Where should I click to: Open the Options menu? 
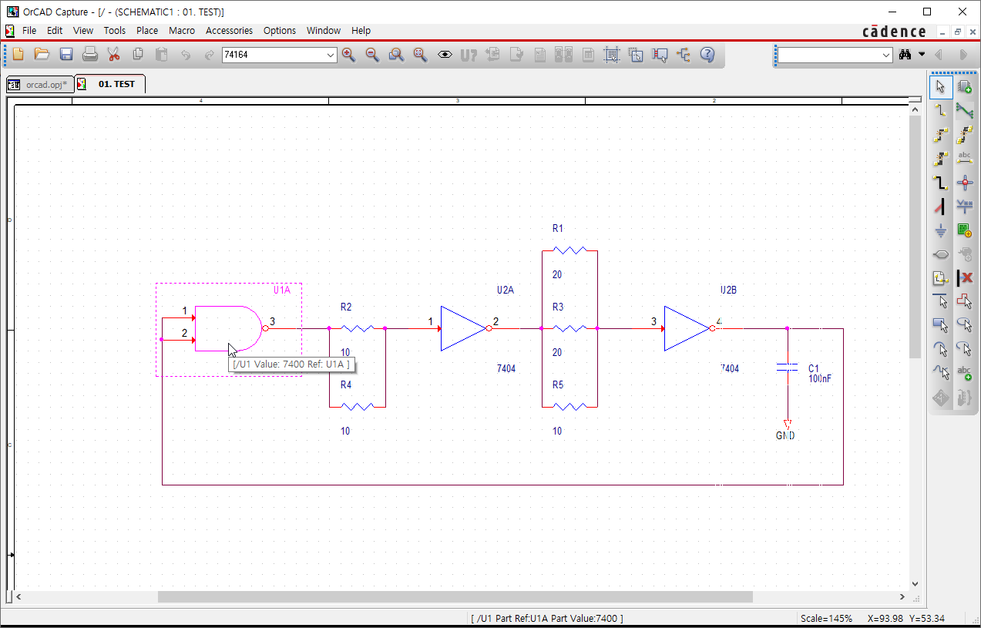280,31
